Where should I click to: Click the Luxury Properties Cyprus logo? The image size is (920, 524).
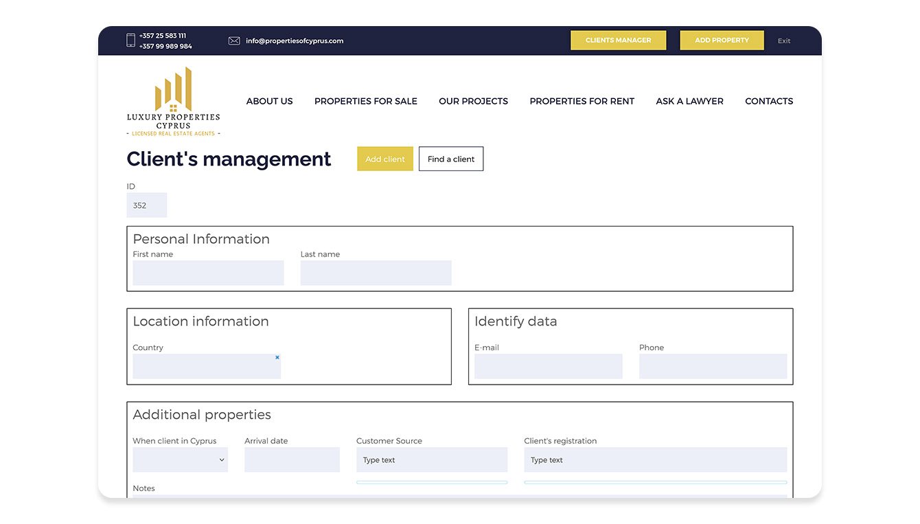pos(173,102)
